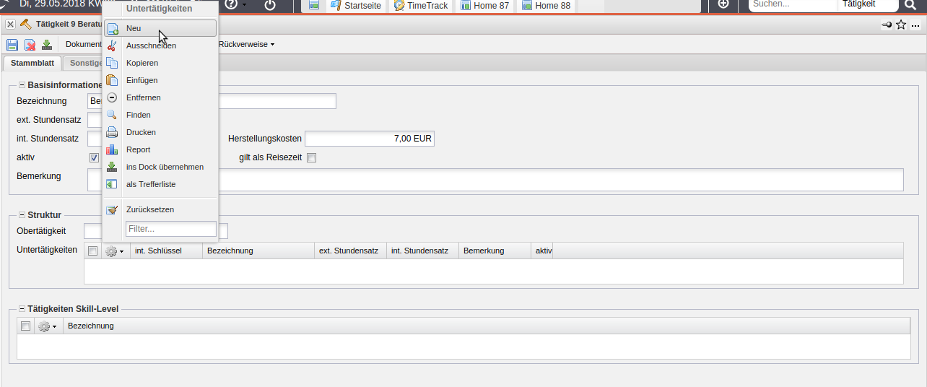Collapse the Basisinformationen section

[x=22, y=85]
